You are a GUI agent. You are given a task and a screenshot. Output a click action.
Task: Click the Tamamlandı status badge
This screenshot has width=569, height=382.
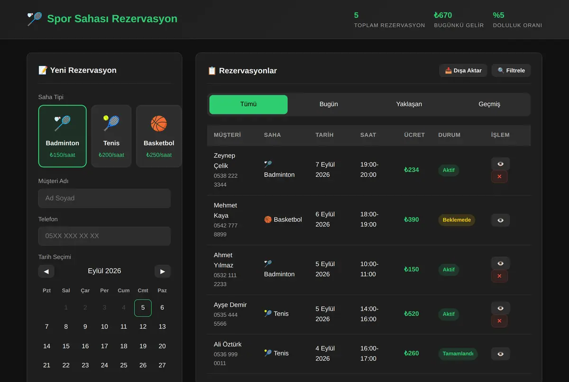[x=458, y=354]
